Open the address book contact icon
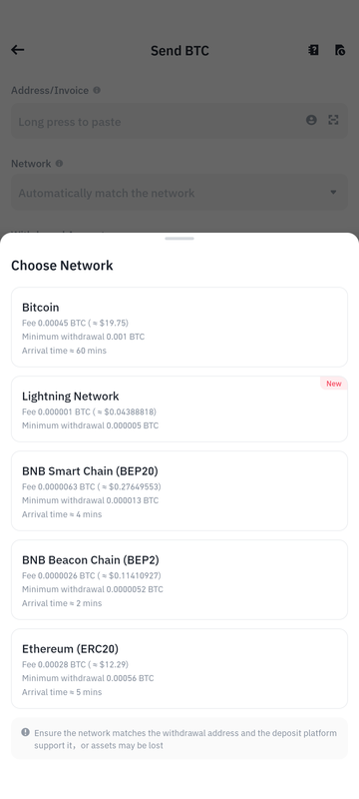Image resolution: width=359 pixels, height=799 pixels. tap(311, 120)
